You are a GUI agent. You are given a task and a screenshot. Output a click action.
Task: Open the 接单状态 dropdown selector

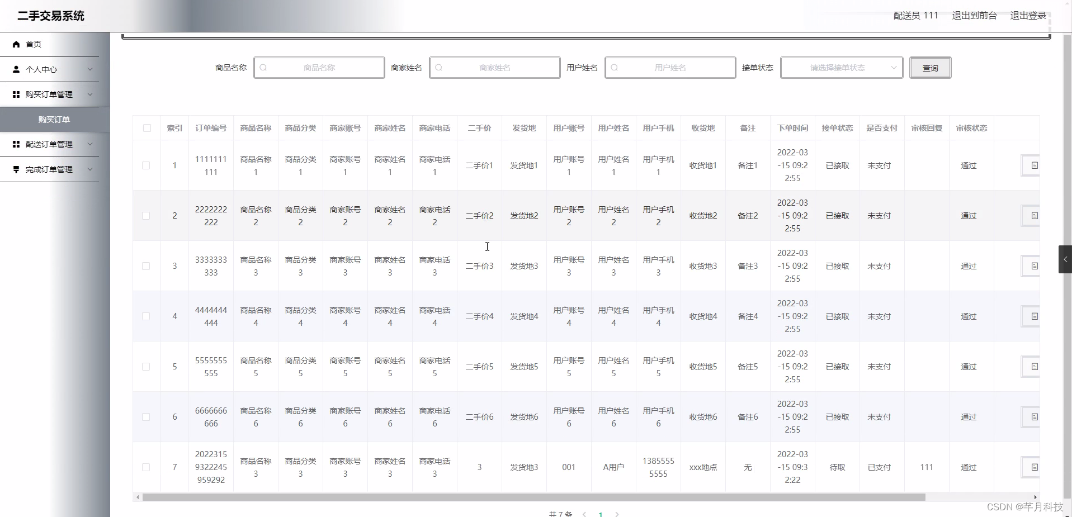pyautogui.click(x=842, y=68)
